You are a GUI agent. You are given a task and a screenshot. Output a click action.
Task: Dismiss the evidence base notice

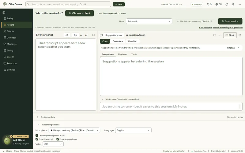[239, 48]
